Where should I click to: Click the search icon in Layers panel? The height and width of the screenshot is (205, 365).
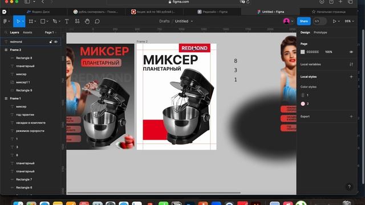6,32
